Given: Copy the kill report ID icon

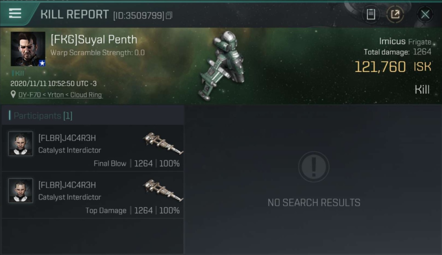Looking at the screenshot, I should coord(169,16).
